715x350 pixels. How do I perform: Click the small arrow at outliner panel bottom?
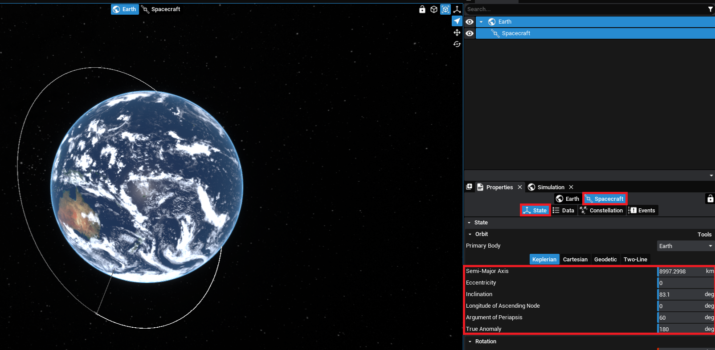pyautogui.click(x=711, y=175)
